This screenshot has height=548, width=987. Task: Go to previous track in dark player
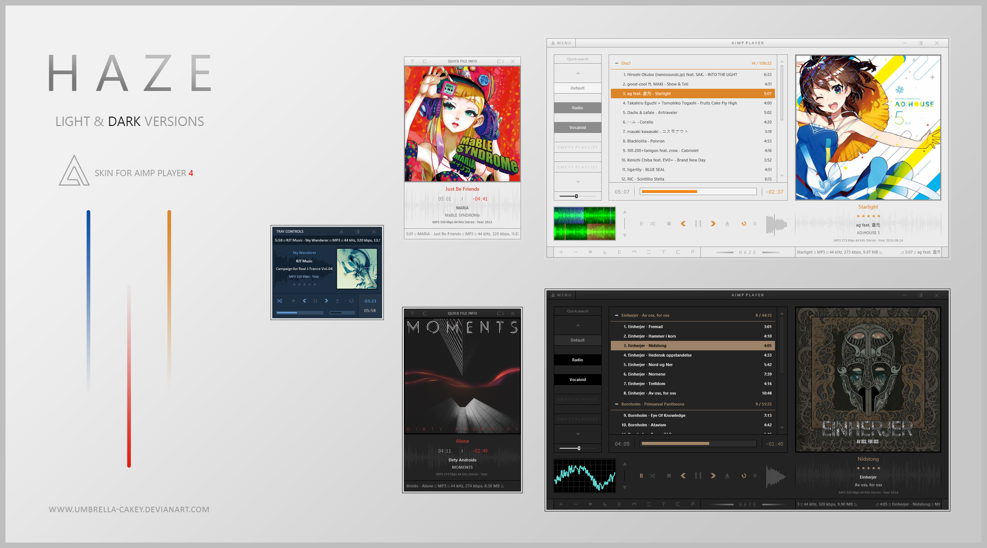coord(683,476)
